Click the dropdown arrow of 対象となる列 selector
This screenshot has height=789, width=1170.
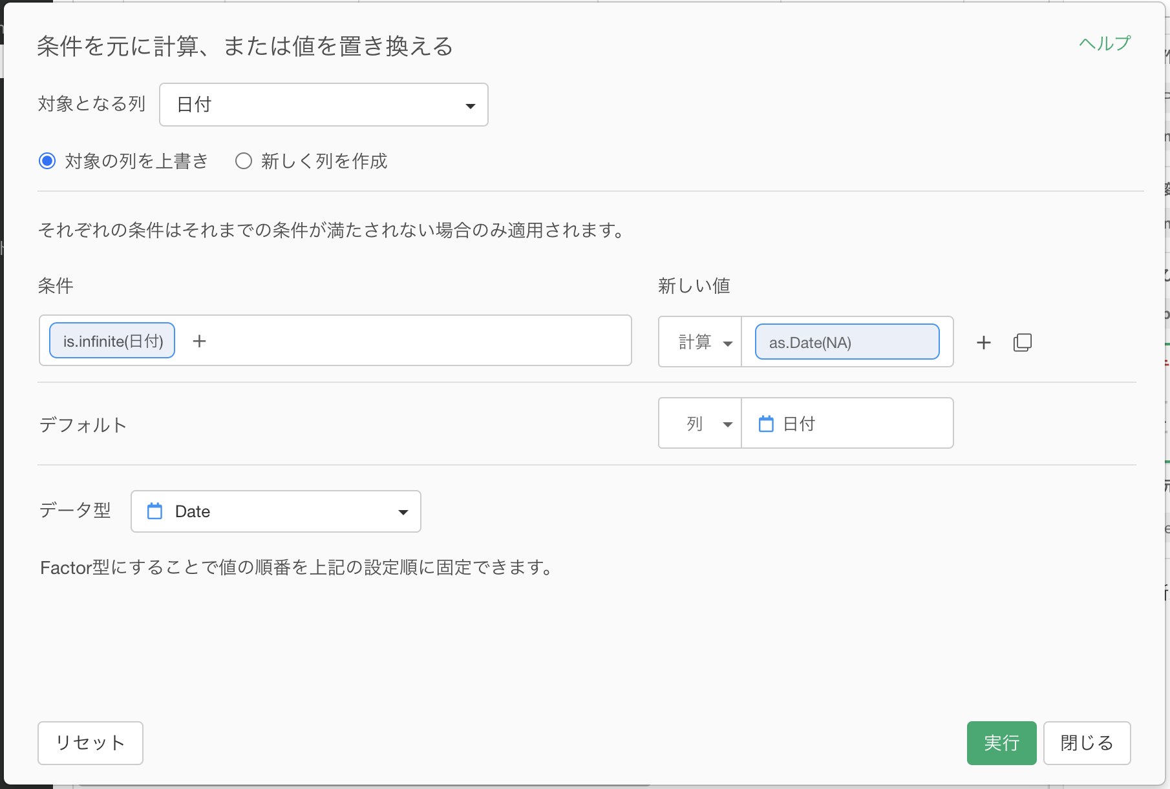tap(471, 106)
